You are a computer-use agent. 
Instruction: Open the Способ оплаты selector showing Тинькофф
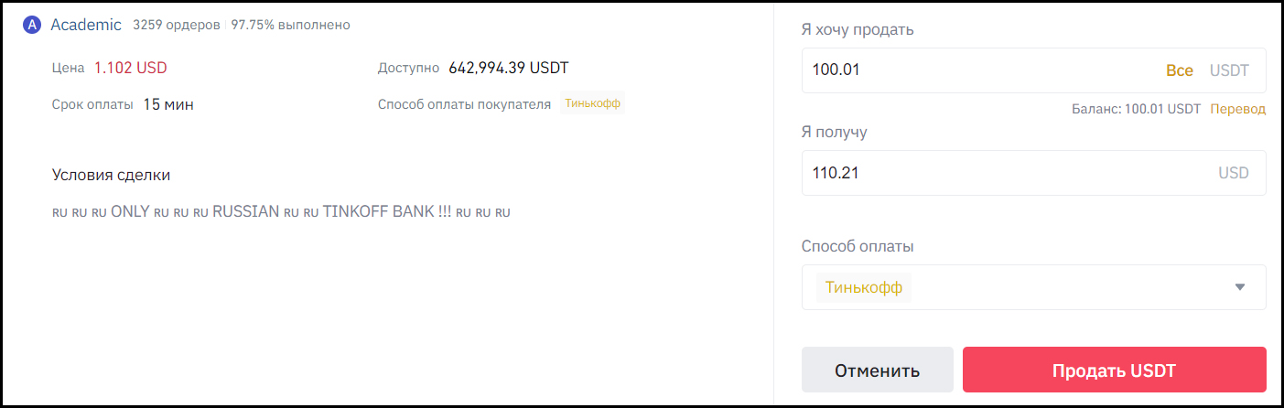(1033, 287)
